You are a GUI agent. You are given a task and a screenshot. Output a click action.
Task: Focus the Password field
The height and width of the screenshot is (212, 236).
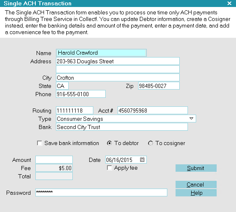pyautogui.click(x=101, y=192)
